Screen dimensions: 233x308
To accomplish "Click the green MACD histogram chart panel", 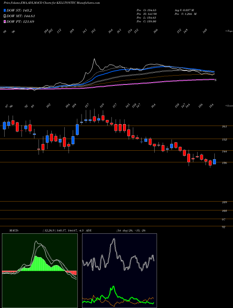I will [40, 271].
